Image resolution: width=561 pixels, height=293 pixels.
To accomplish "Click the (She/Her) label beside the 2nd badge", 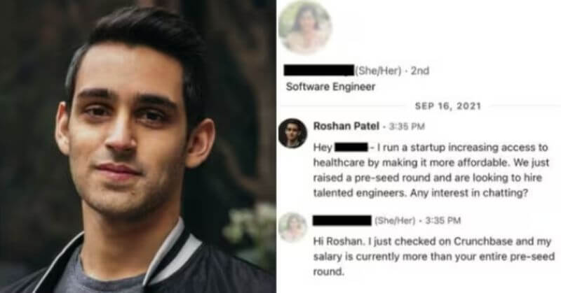I will [x=378, y=71].
